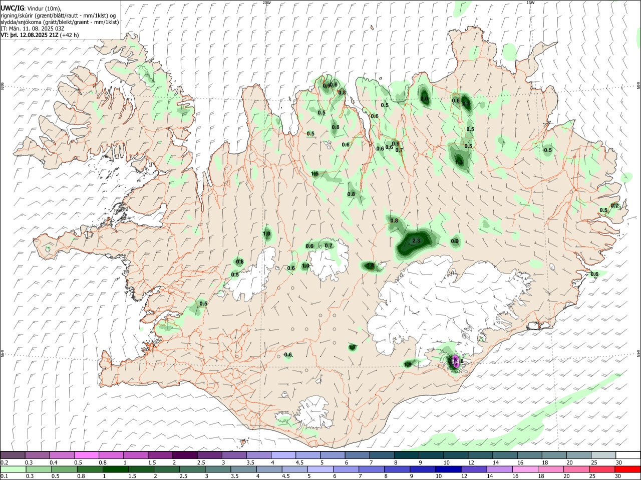Image resolution: width=641 pixels, height=480 pixels.
Task: Click the magenta precipitation core on the southeast glacier
Action: point(456,361)
